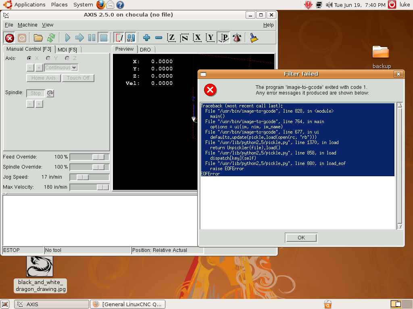Switch to General LinuxCNC taskbar window
The image size is (413, 309).
click(x=128, y=304)
